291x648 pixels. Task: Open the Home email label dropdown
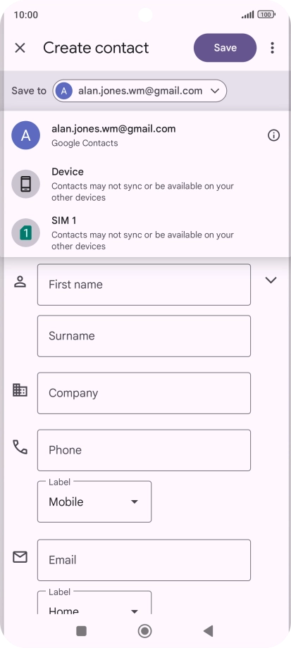pyautogui.click(x=94, y=604)
